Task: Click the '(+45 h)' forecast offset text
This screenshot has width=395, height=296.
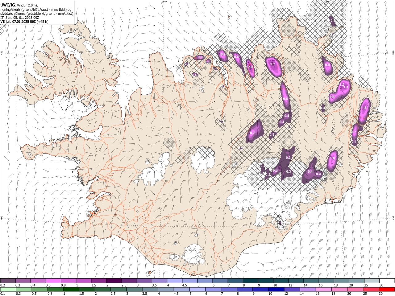Action: click(42, 22)
